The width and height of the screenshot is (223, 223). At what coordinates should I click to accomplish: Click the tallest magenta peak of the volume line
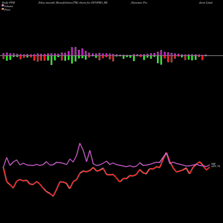pos(80,144)
